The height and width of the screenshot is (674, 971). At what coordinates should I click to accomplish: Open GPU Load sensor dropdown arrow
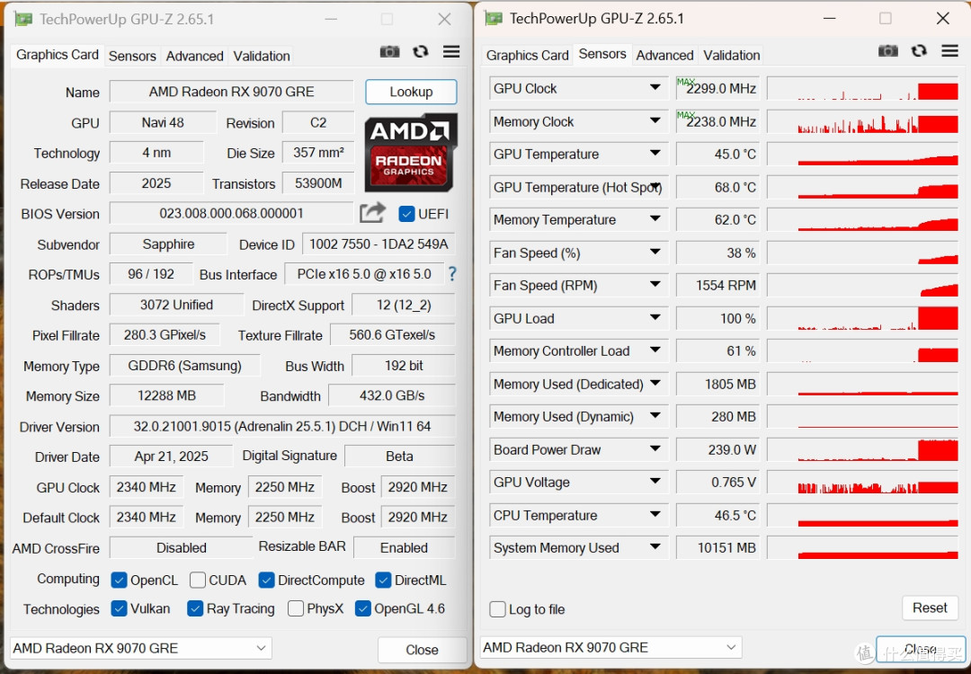pos(655,317)
